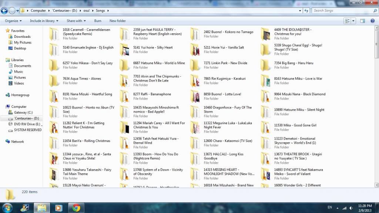Open the Share with menu
379x213 pixels.
tap(76, 21)
